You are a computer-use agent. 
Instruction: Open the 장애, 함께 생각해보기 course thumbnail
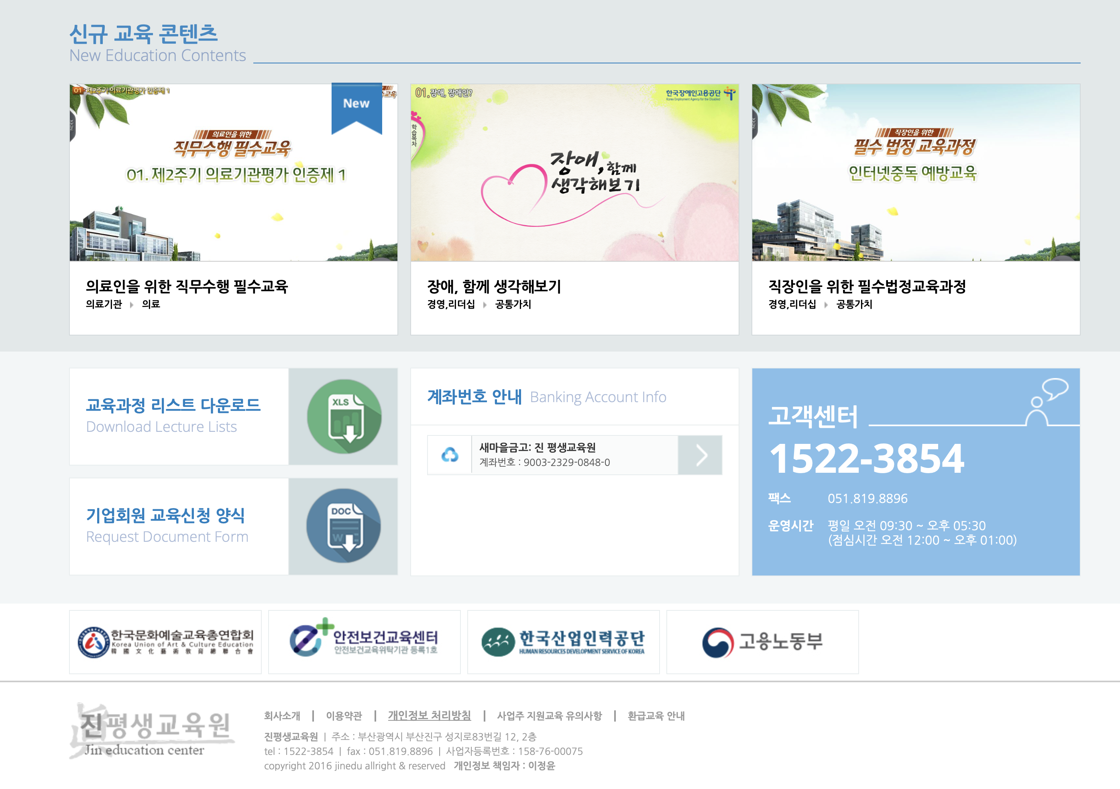click(x=574, y=173)
